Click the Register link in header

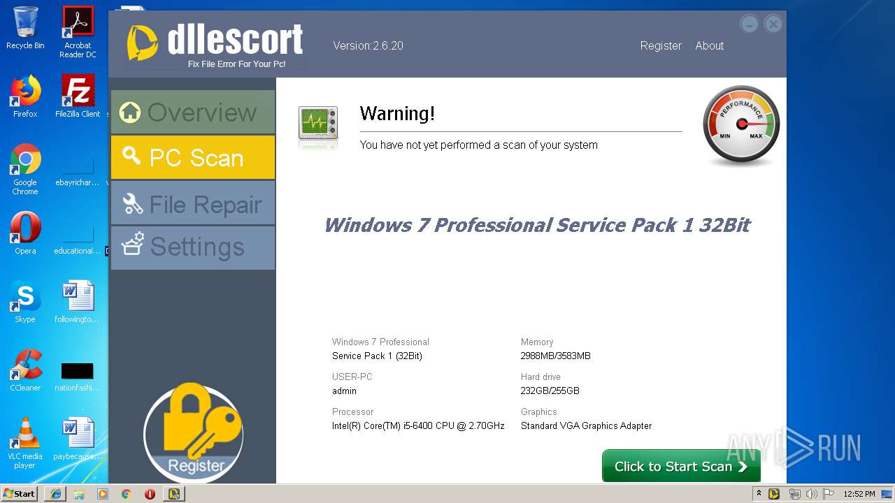661,45
